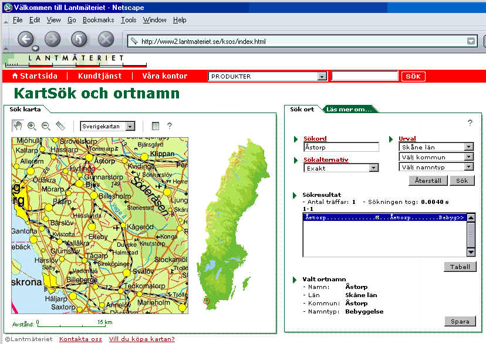
Task: Click the red crosshair marker at Åstorp
Action: click(89, 169)
